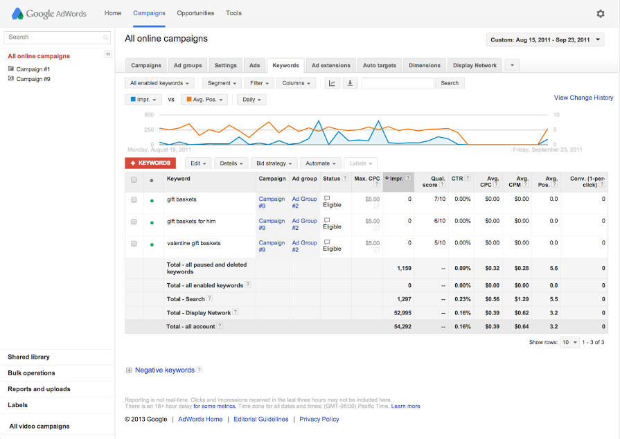Select the valentine gift baskets checkbox
Viewport: 620px width, 439px height.
134,244
